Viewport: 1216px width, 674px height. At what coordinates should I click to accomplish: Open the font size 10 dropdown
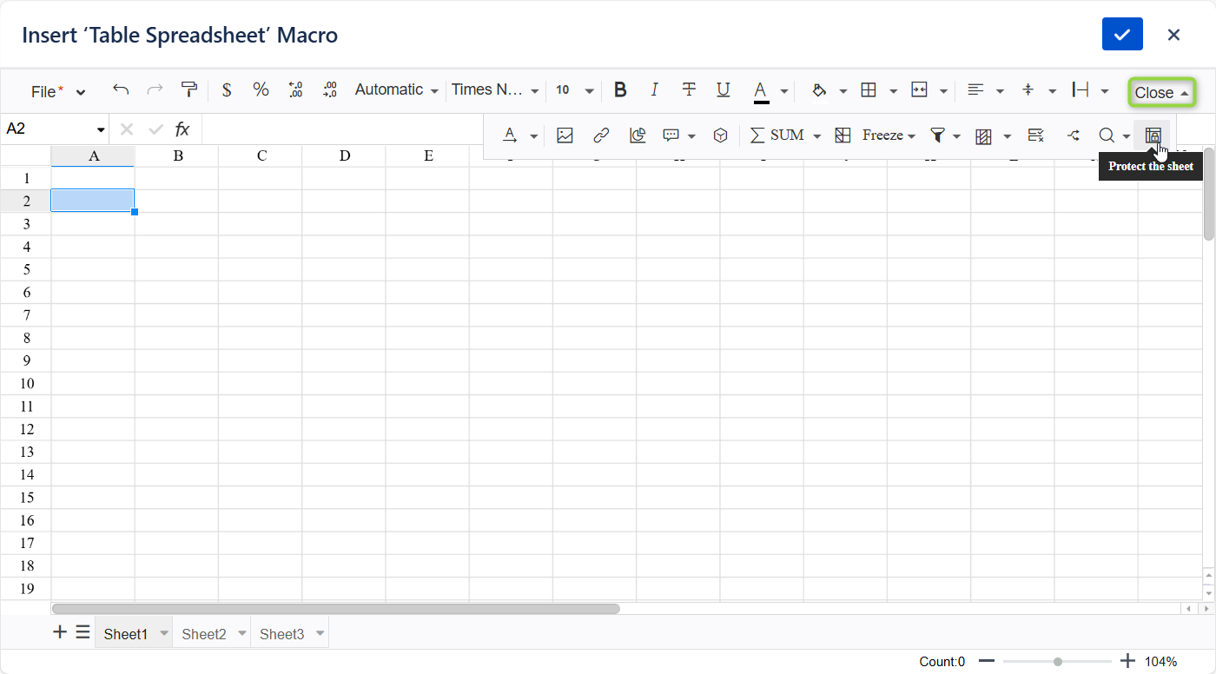coord(575,90)
